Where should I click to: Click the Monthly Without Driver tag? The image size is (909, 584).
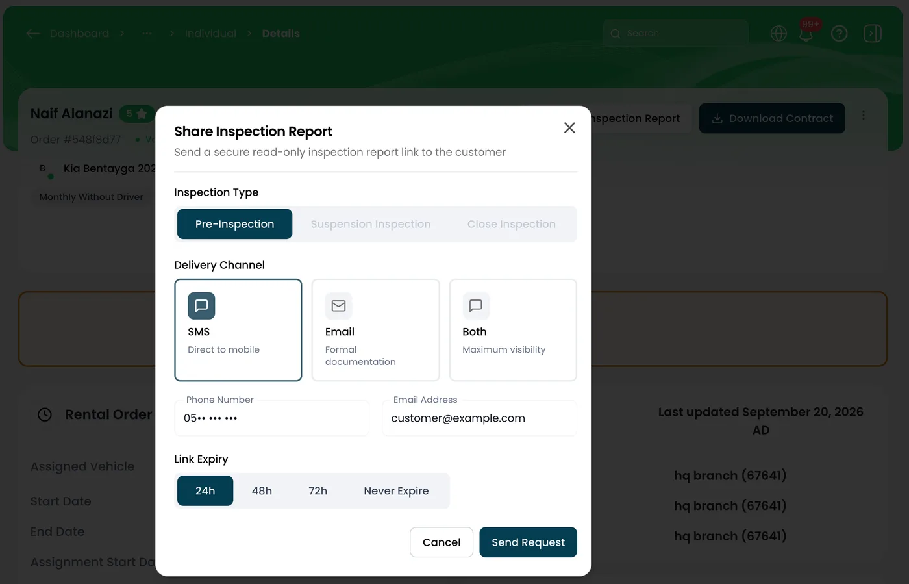(92, 197)
